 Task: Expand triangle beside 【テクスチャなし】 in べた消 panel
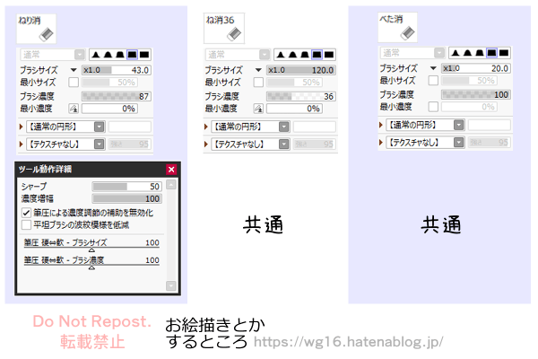click(x=381, y=142)
